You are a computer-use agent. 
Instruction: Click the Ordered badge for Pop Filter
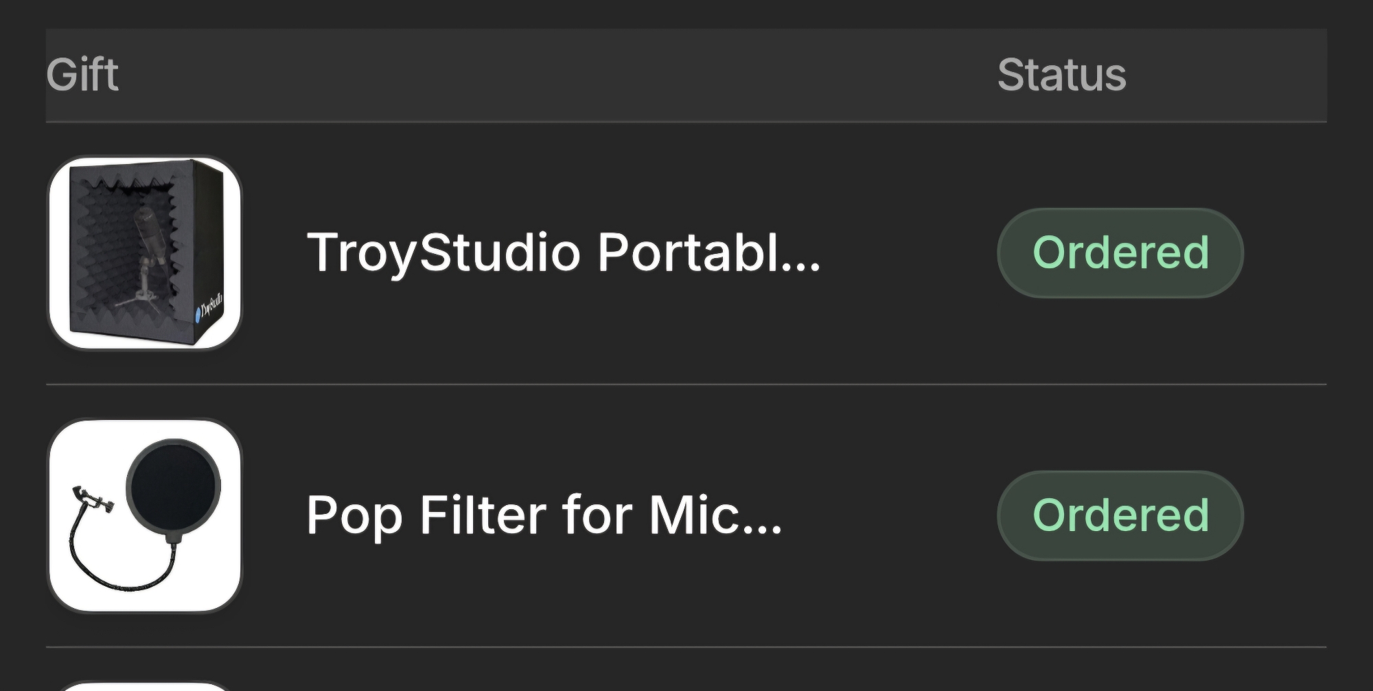pos(1120,515)
